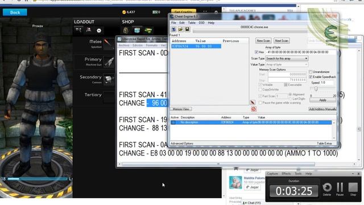364x205 pixels.
Task: Toggle the Writable checkbox
Action: pos(260,85)
